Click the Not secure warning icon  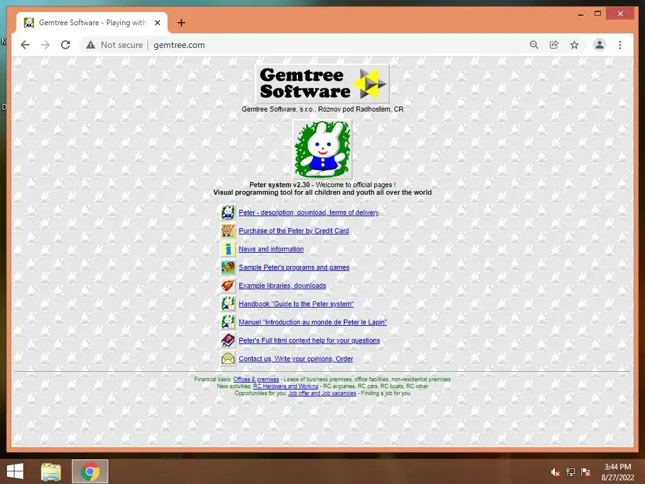click(91, 45)
